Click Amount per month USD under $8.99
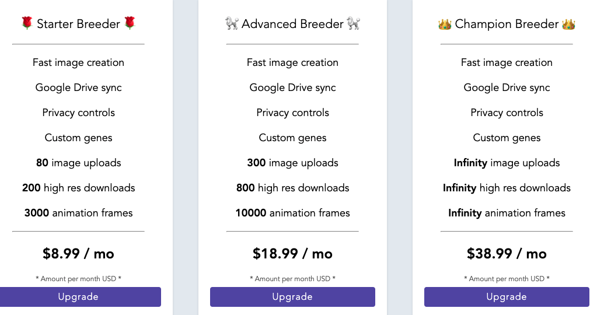This screenshot has width=597, height=315. [78, 279]
